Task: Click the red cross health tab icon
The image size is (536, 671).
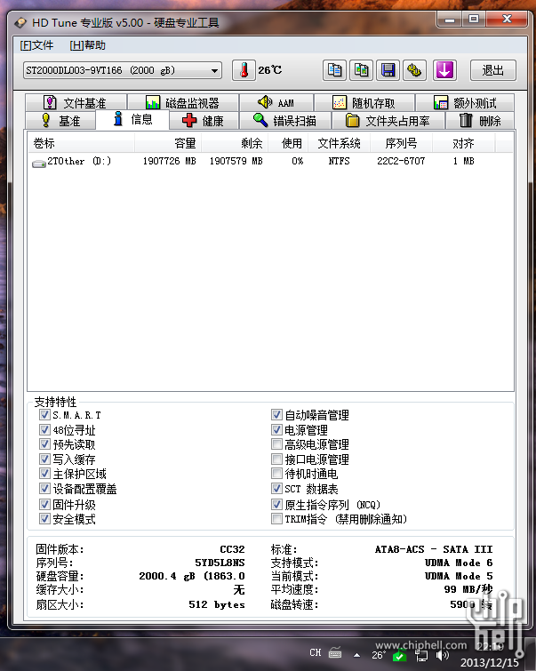Action: tap(189, 121)
